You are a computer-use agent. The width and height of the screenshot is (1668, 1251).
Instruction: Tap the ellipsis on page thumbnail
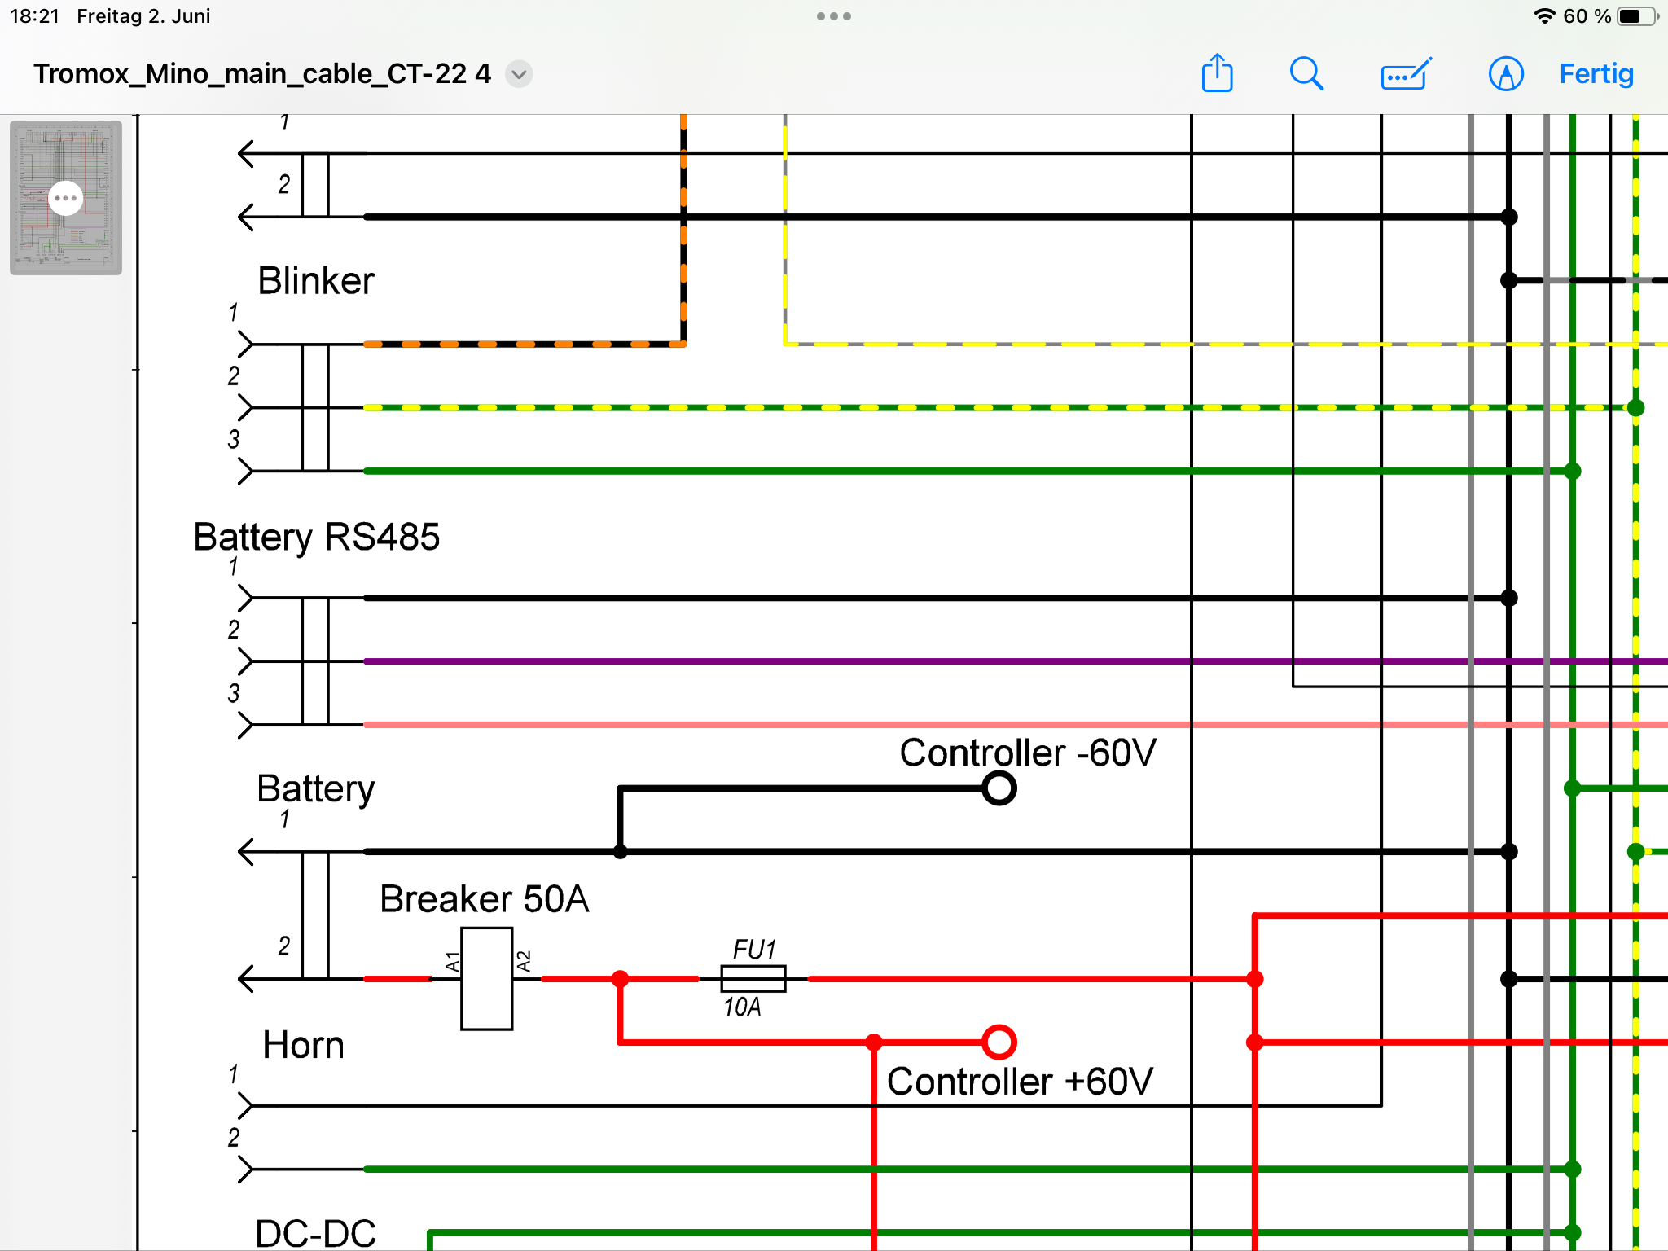click(x=65, y=198)
